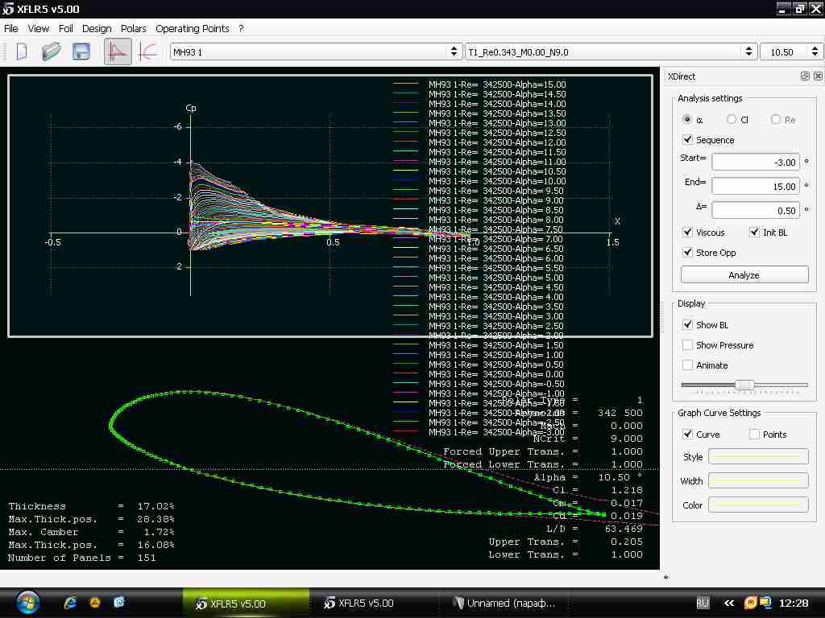Click the End angle input field
825x618 pixels.
pyautogui.click(x=756, y=187)
